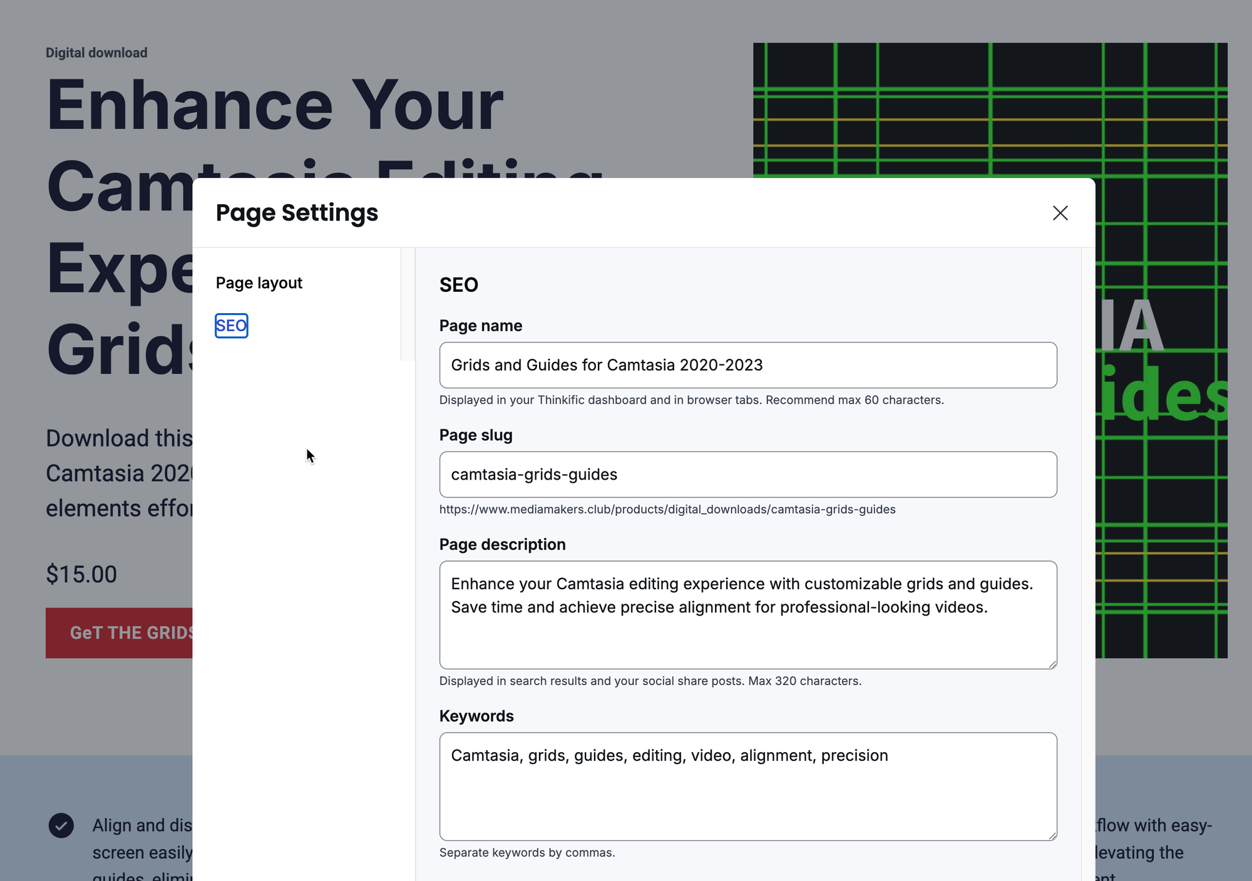Grab the Page description resize handle
This screenshot has width=1252, height=881.
pos(1053,664)
